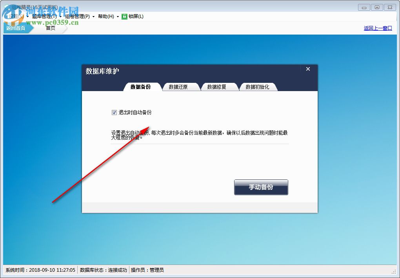Switch to the 数据还原 tab
The height and width of the screenshot is (278, 400).
coord(180,87)
